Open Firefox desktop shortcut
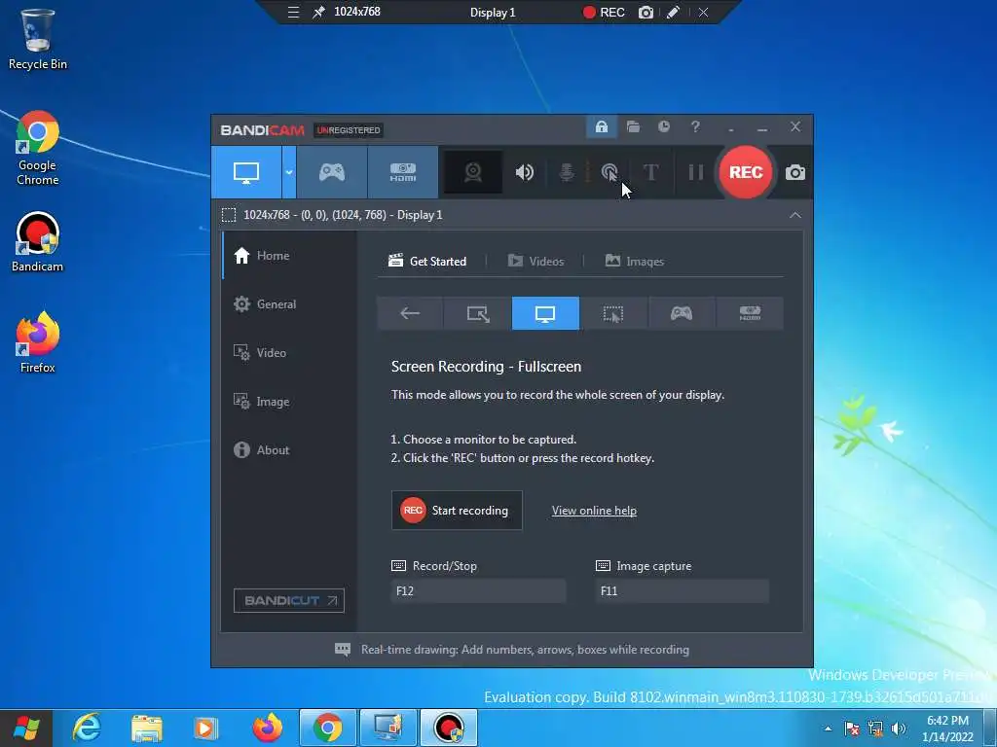 pos(38,342)
